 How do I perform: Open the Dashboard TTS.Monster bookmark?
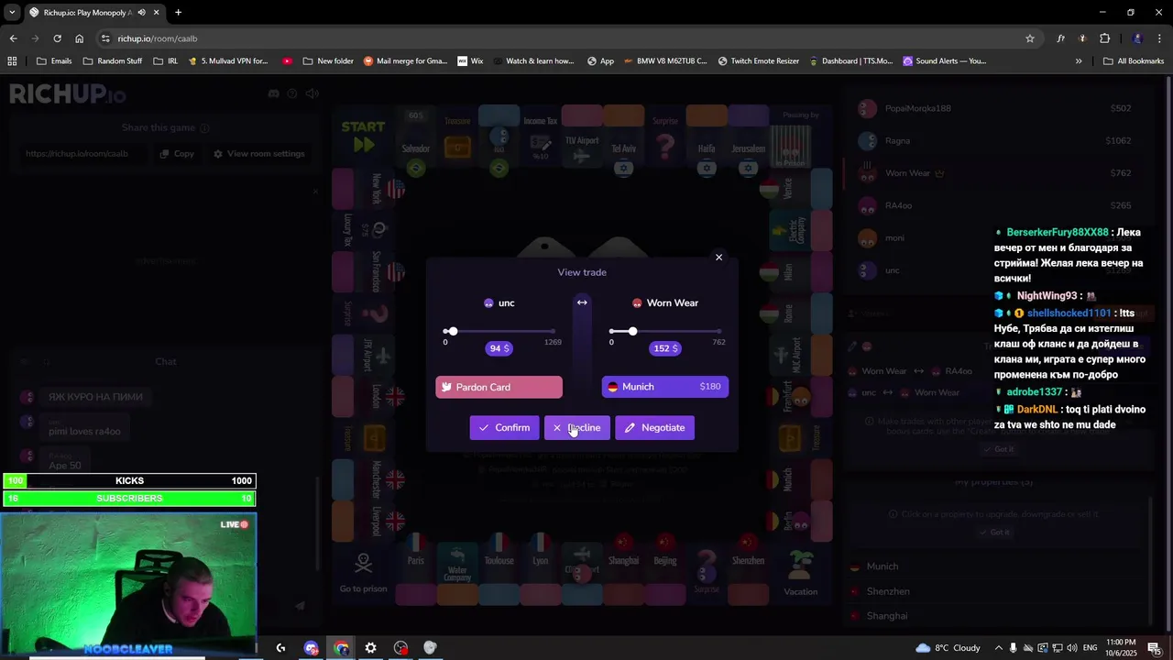tap(850, 61)
